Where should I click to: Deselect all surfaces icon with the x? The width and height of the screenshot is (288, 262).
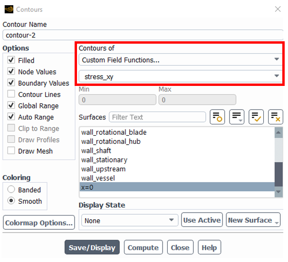(x=275, y=117)
